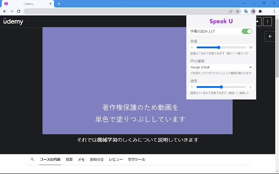Click the Speak U title

click(221, 21)
